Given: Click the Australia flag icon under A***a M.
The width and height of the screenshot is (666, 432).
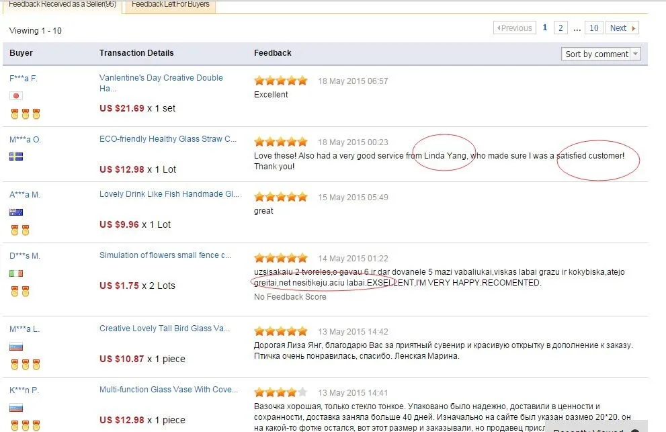Looking at the screenshot, I should pyautogui.click(x=16, y=212).
